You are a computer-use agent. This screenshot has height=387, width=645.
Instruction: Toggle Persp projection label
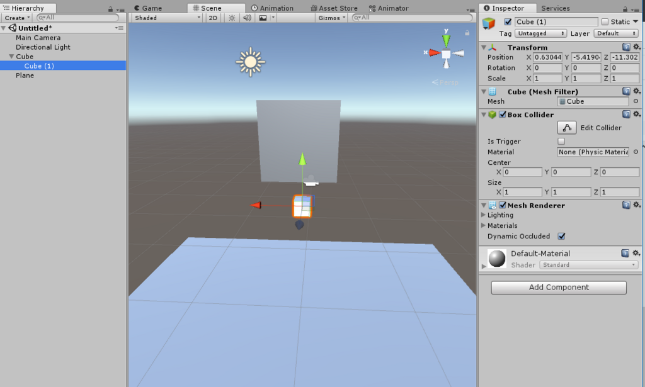(x=445, y=82)
